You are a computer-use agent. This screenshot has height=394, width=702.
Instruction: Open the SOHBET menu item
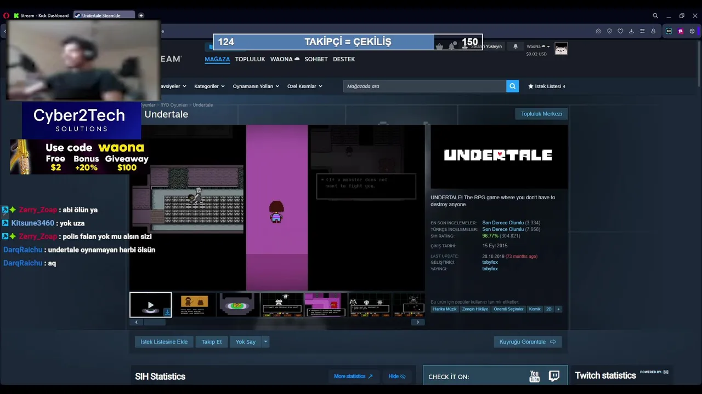(316, 59)
